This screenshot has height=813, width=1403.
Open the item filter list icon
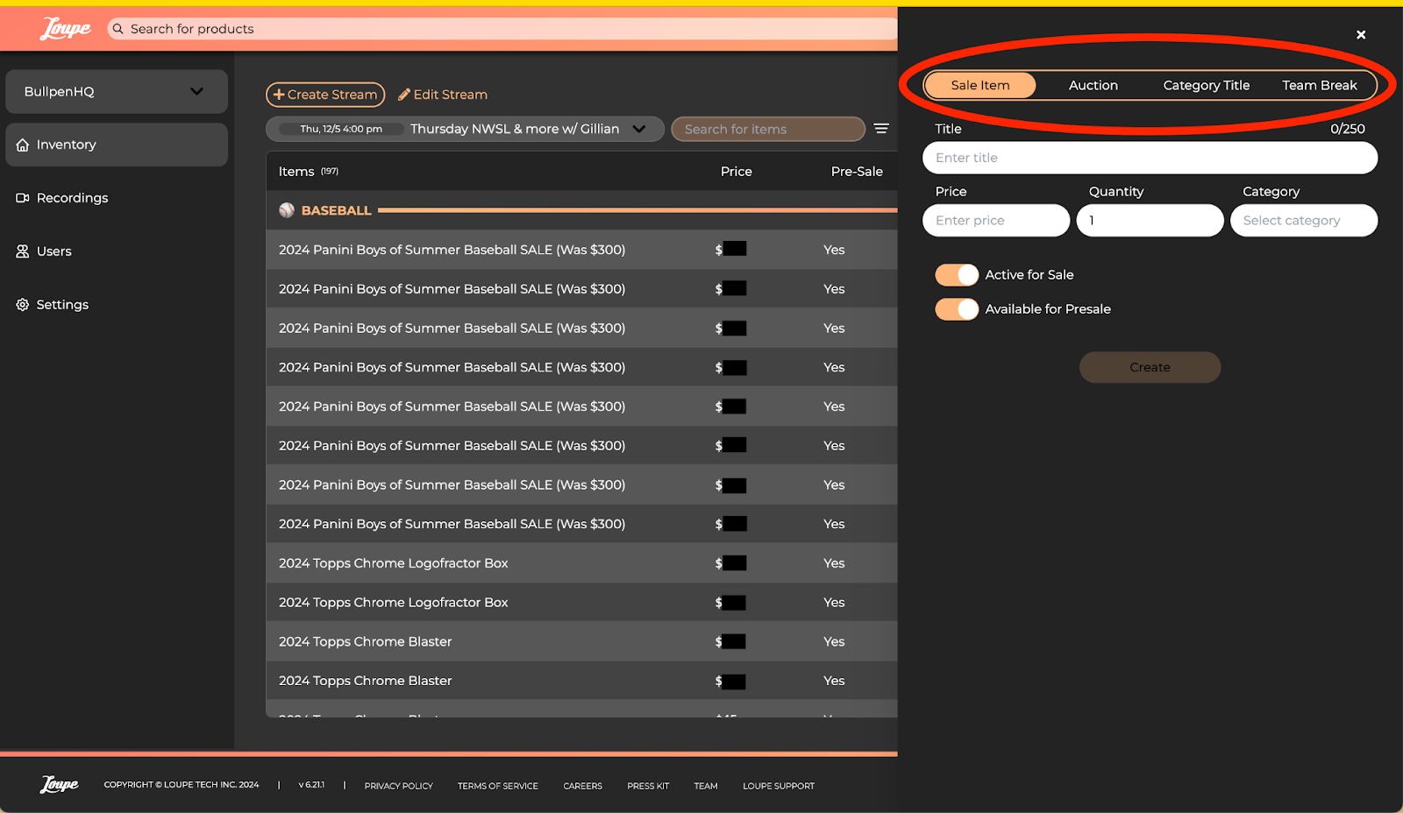[x=881, y=129]
